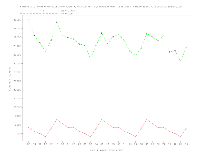Image resolution: width=203 pixels, height=157 pixels.
Task: Click the PARM=F_MEAN legend label
Action: [68, 14]
